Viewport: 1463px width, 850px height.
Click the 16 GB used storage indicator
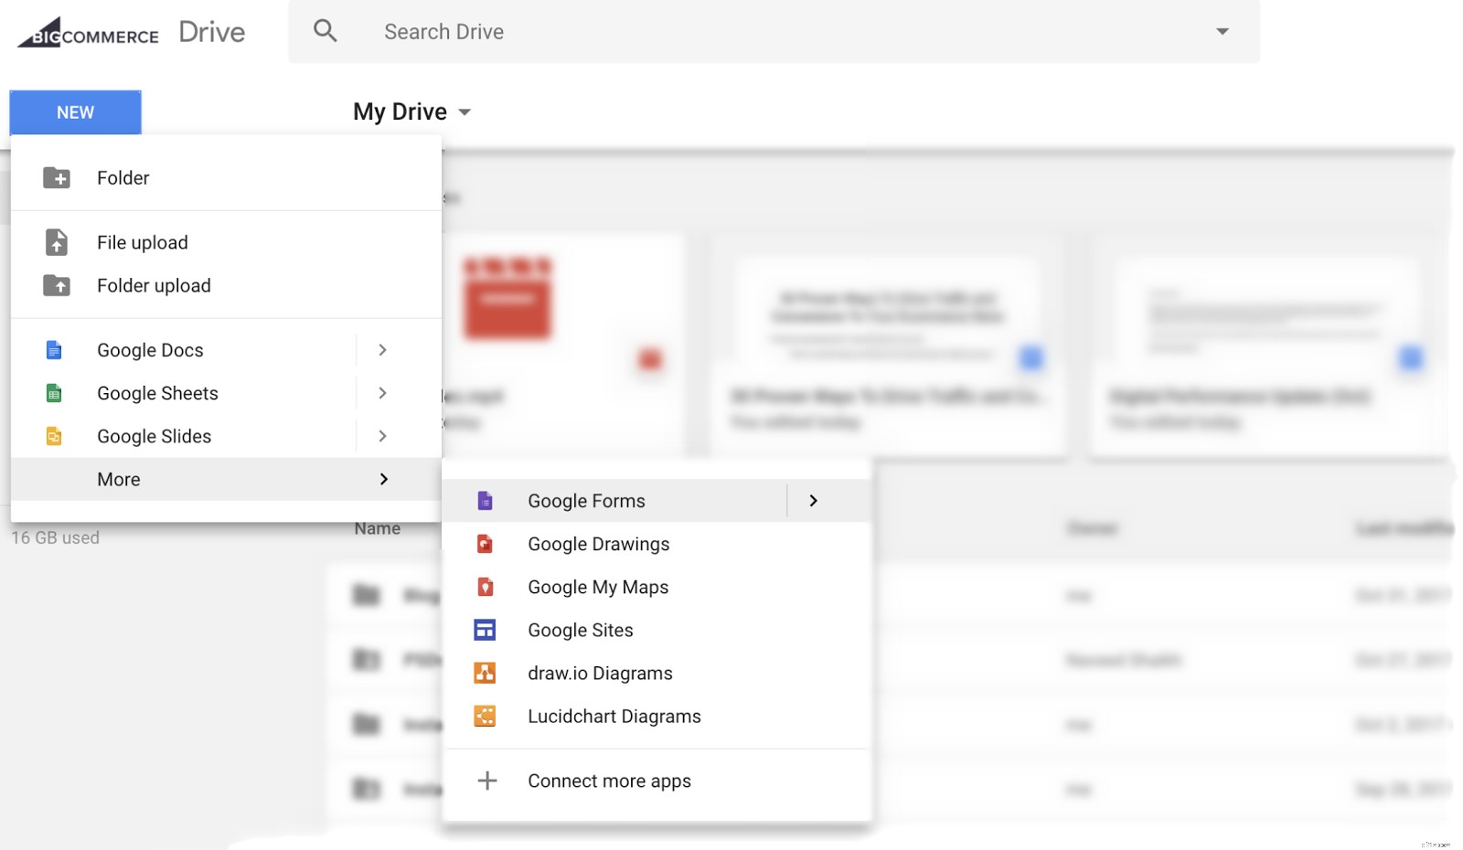pyautogui.click(x=55, y=537)
